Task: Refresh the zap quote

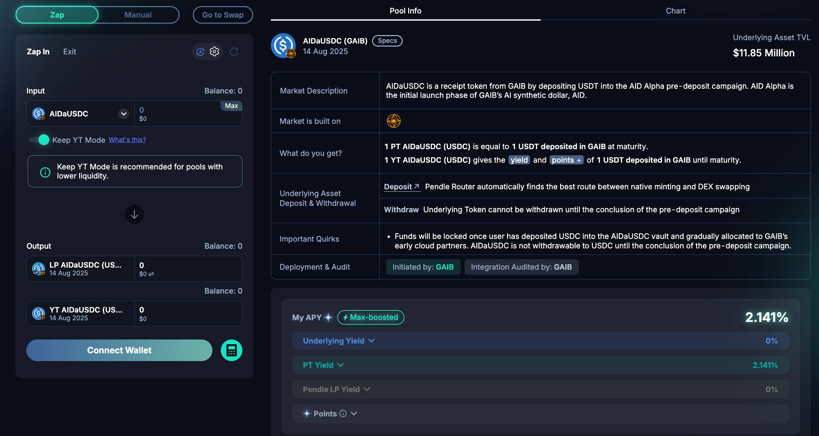Action: click(x=234, y=52)
